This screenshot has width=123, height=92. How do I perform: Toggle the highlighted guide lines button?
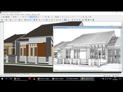[31, 17]
